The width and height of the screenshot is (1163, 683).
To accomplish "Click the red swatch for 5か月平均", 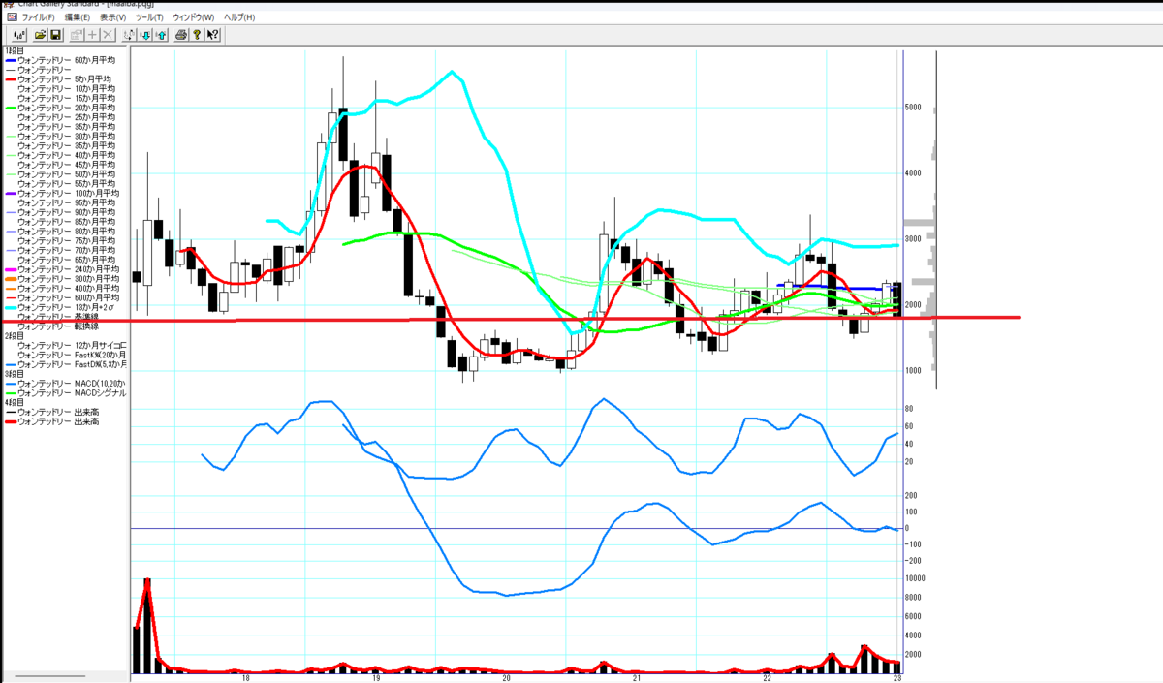I will coord(10,79).
